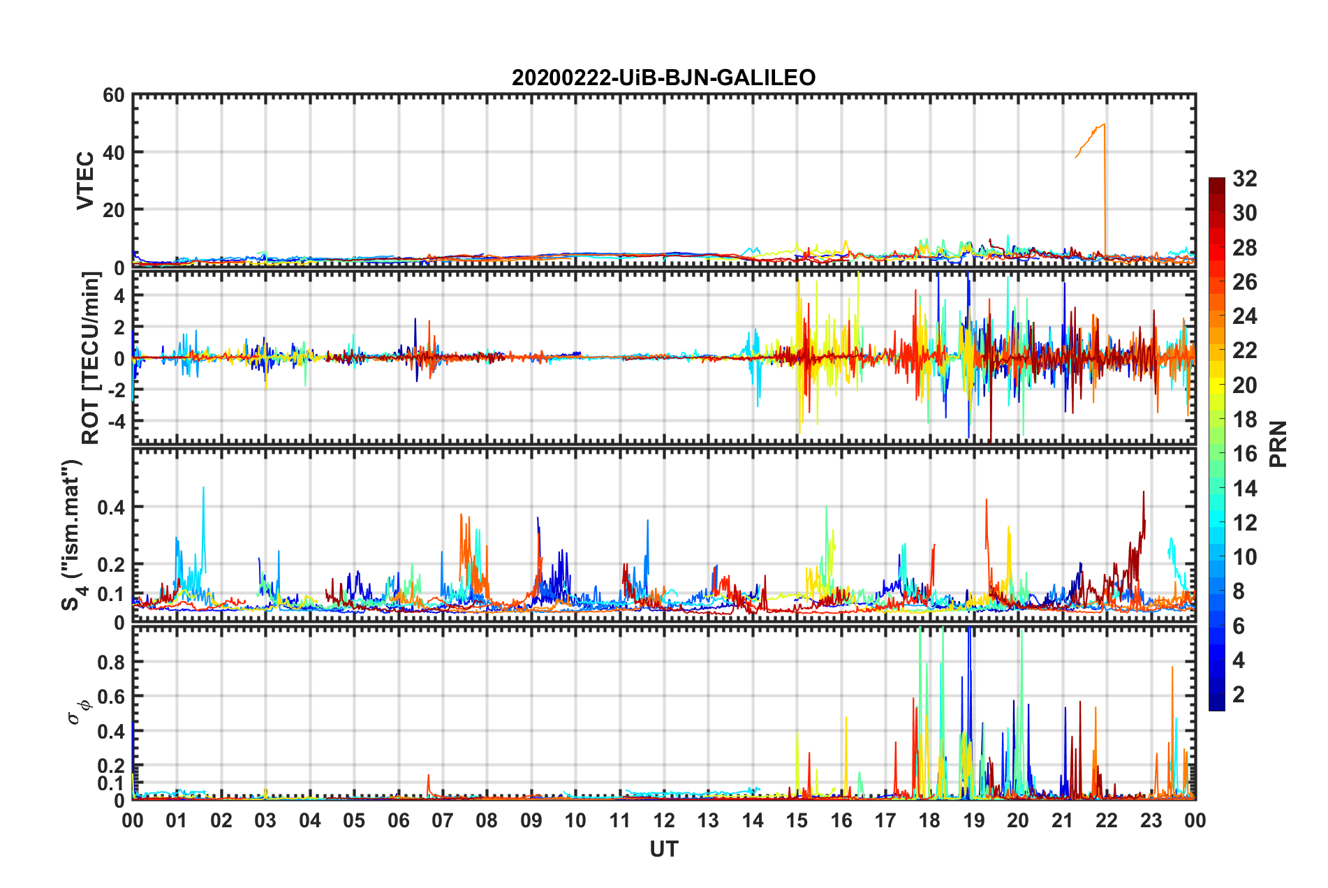Click the cyan S4 peak near 01:30 UT
The height and width of the screenshot is (888, 1328).
pos(203,489)
